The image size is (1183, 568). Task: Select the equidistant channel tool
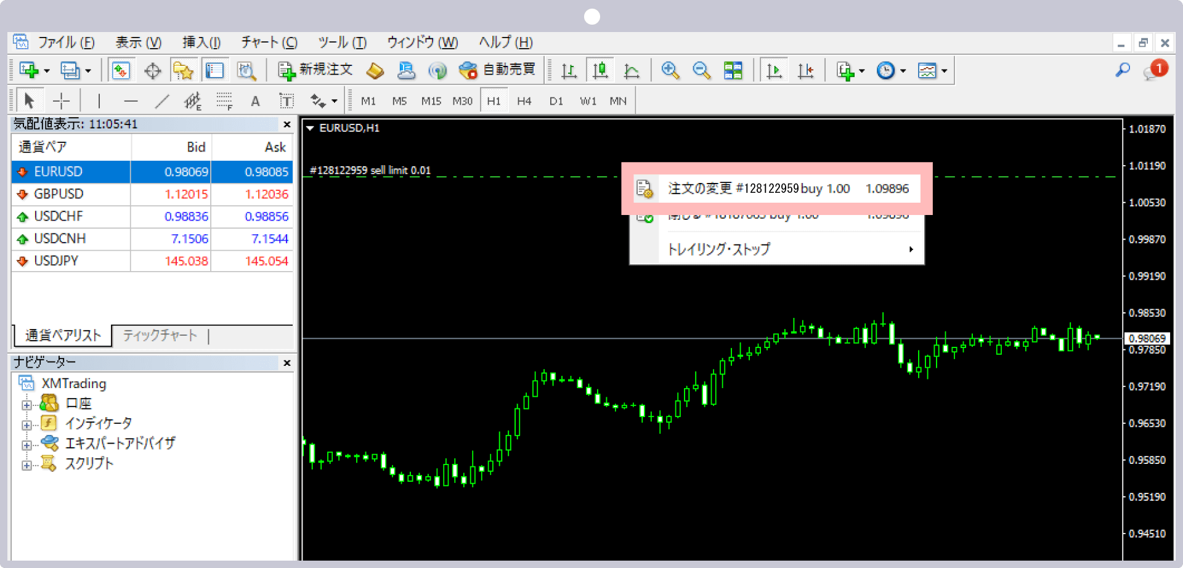tap(193, 100)
